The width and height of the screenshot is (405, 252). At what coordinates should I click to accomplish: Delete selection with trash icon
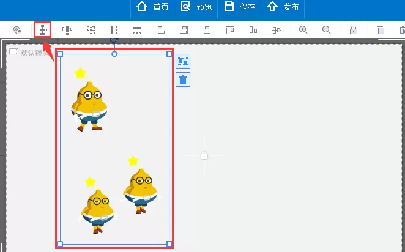pyautogui.click(x=183, y=80)
